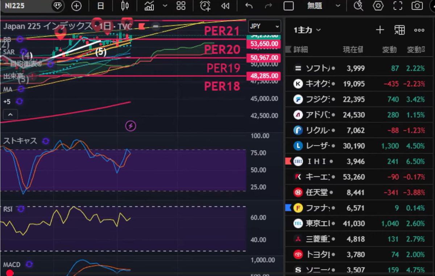435x276 pixels.
Task: Add a symbol to watchlist with plus
Action: [x=380, y=30]
